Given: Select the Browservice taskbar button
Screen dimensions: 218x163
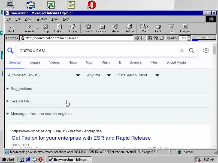Looking at the screenshot, I should click(x=70, y=160).
